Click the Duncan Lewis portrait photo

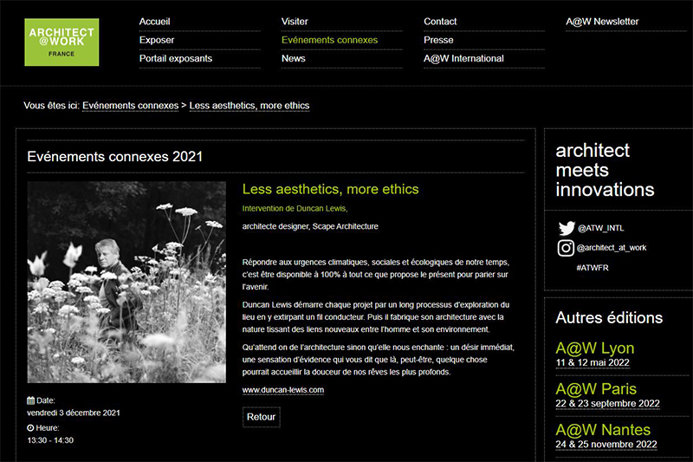pos(126,282)
